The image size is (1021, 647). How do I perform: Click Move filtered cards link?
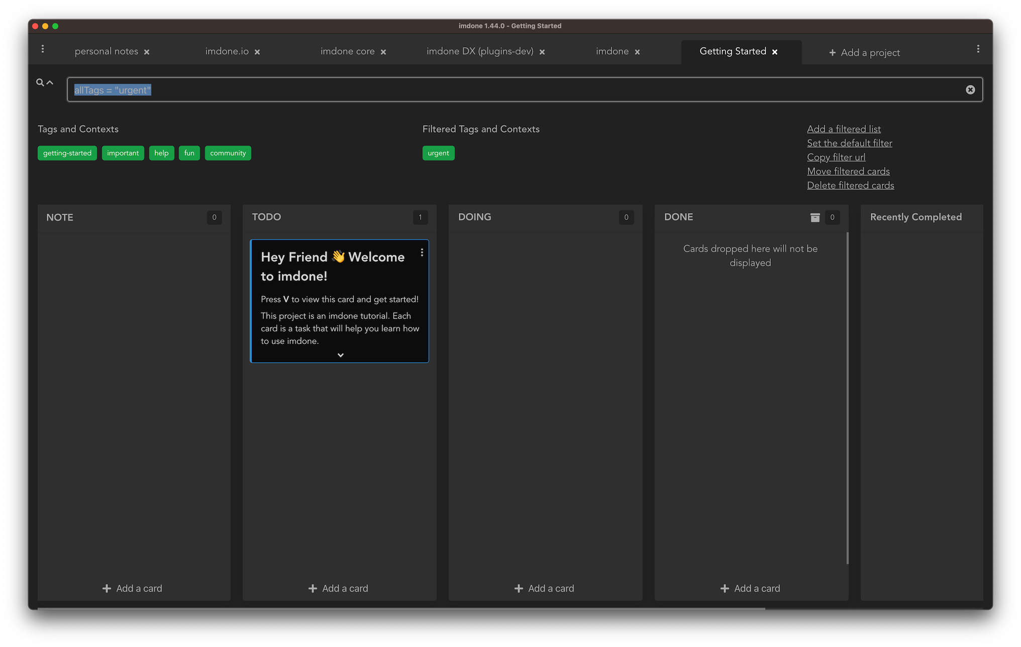(848, 171)
